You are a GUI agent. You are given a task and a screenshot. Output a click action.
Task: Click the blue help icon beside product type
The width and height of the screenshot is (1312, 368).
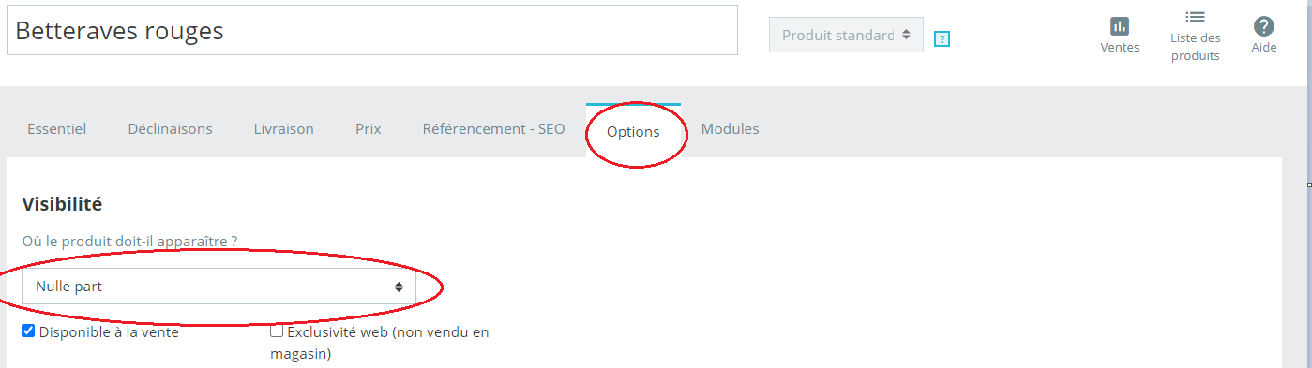pos(943,38)
